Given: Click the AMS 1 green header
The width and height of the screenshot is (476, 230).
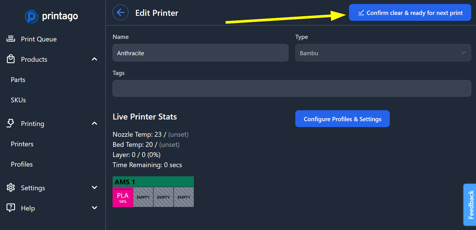Looking at the screenshot, I should click(x=153, y=182).
